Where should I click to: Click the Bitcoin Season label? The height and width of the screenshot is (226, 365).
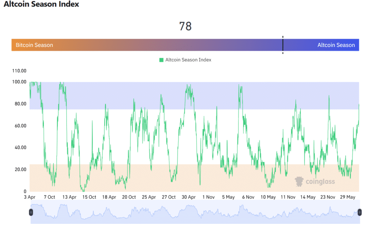34,45
